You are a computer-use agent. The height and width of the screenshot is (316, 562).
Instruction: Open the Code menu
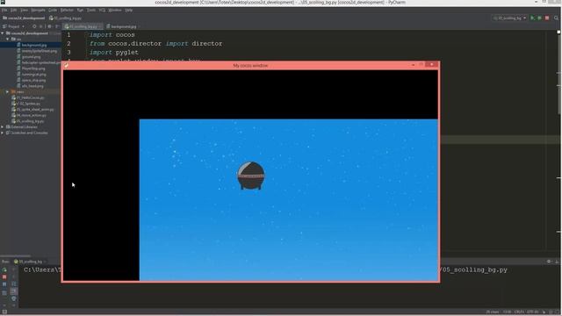point(53,10)
